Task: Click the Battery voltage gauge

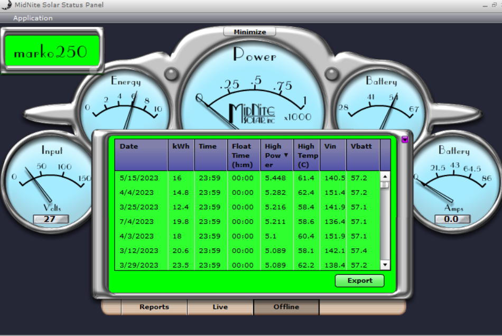Action: click(x=382, y=103)
